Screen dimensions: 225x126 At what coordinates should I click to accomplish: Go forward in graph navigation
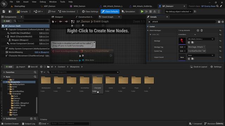(66, 22)
